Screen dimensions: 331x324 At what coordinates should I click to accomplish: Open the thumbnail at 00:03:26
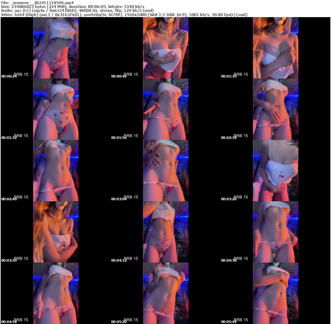[x=276, y=170]
